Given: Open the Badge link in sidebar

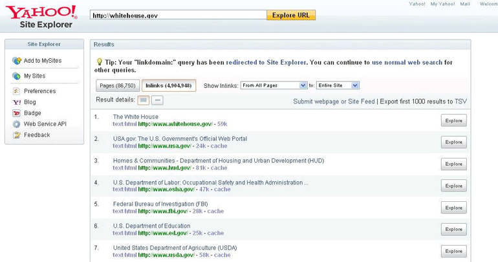Looking at the screenshot, I should (x=32, y=113).
